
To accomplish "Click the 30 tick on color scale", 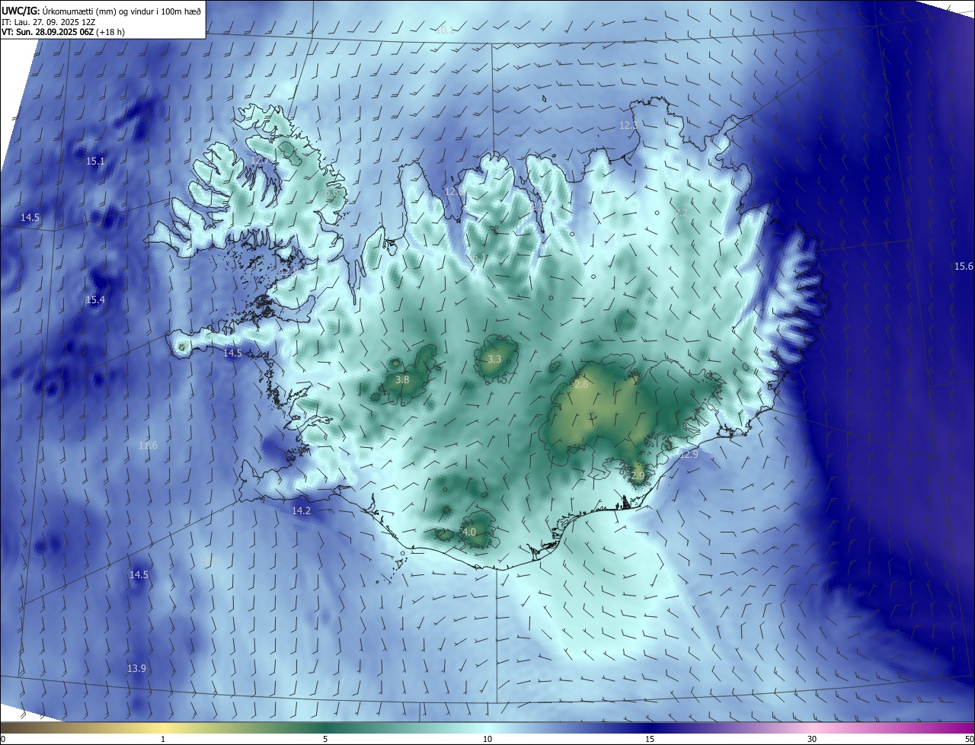I will pos(812,739).
